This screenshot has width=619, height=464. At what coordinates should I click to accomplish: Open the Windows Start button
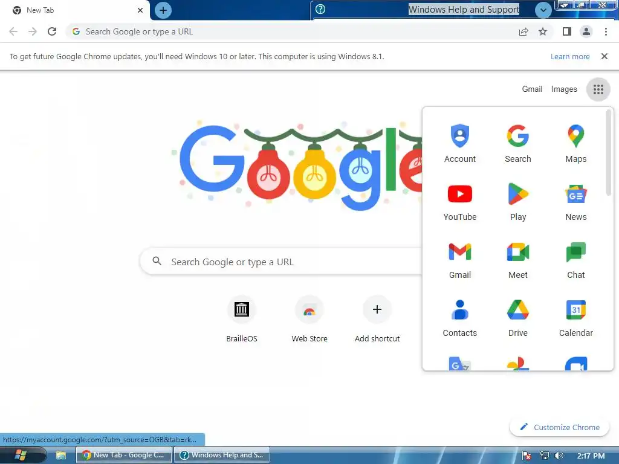coord(21,455)
